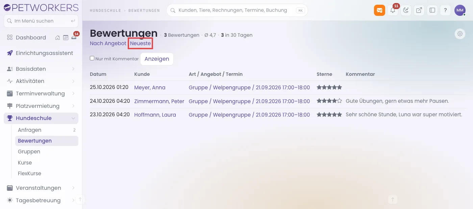This screenshot has height=209, width=473.
Task: Click the four-star rating in Zimmermann, Peter row
Action: pos(329,101)
